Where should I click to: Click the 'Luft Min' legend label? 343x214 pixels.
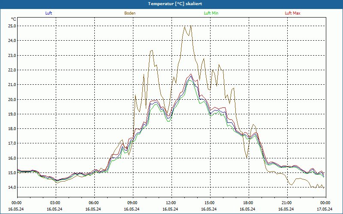(211, 13)
